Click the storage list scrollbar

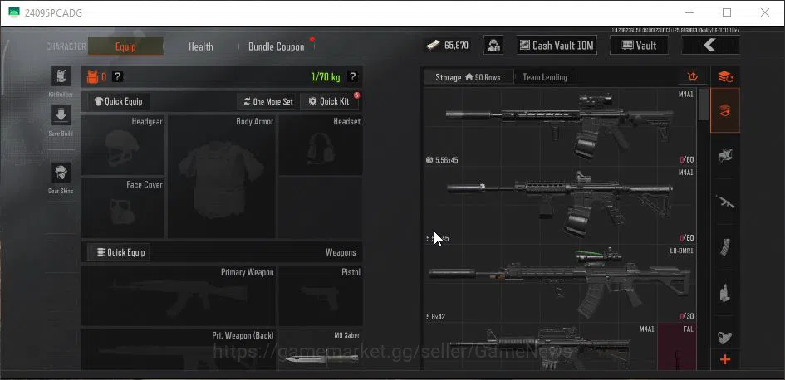pos(704,105)
